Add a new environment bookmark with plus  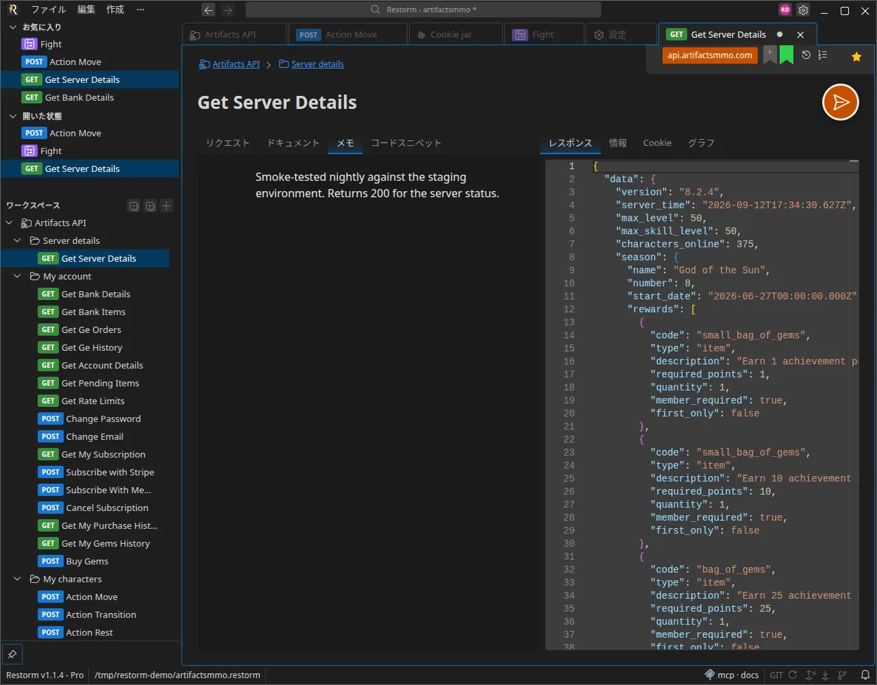[770, 54]
